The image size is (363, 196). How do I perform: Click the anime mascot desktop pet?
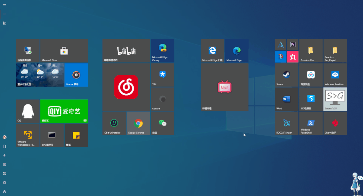(x=356, y=184)
